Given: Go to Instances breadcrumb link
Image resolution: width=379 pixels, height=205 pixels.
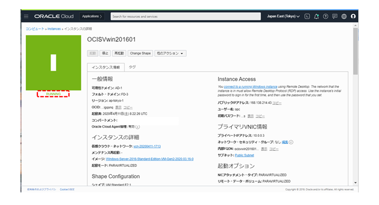Looking at the screenshot, I should (54, 29).
